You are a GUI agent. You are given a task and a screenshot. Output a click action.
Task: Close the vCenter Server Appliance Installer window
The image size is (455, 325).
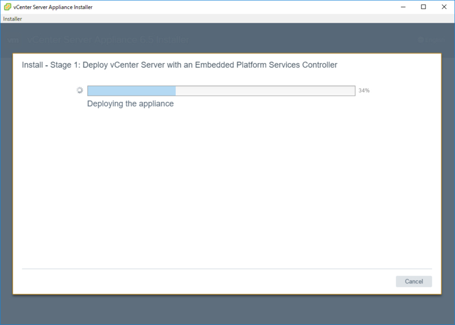(444, 7)
